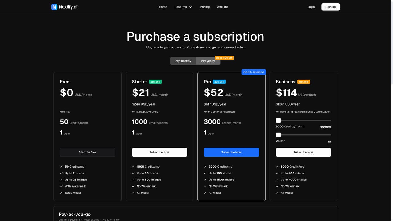The height and width of the screenshot is (221, 393).
Task: Click the Login link
Action: (x=311, y=7)
